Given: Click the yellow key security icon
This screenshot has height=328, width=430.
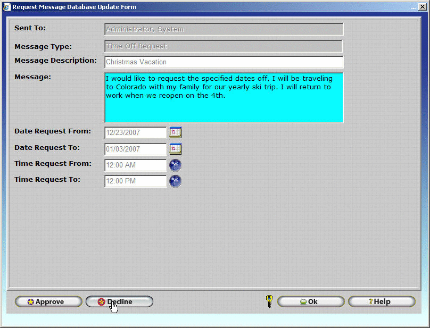Looking at the screenshot, I should [x=269, y=301].
